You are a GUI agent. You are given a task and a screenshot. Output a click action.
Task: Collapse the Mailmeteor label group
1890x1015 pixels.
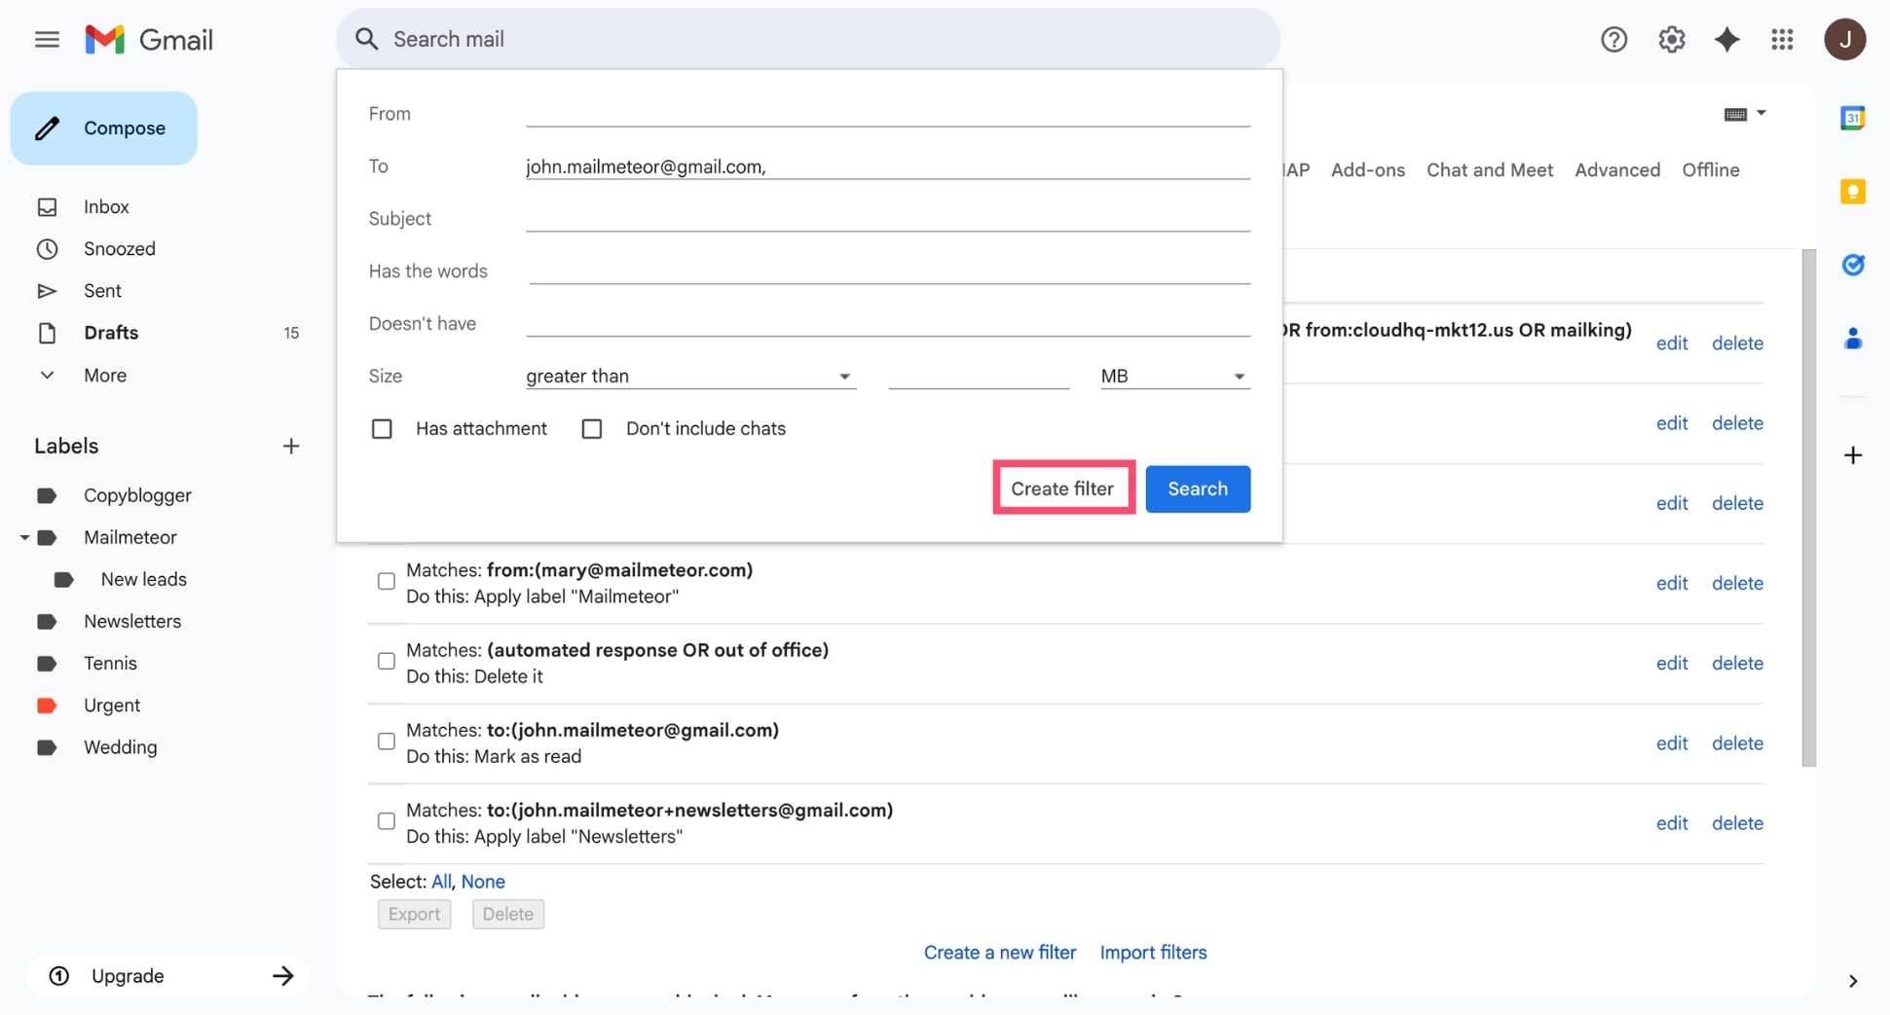coord(23,537)
